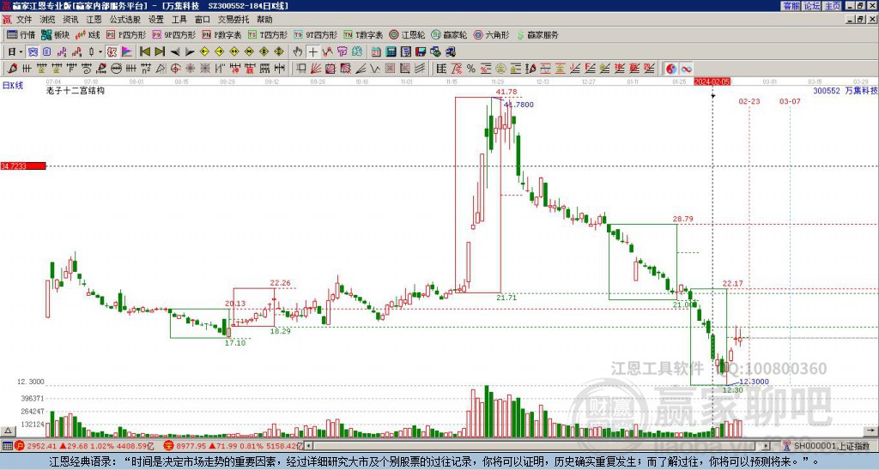
Task: Open the T数字表 tool
Action: [363, 34]
